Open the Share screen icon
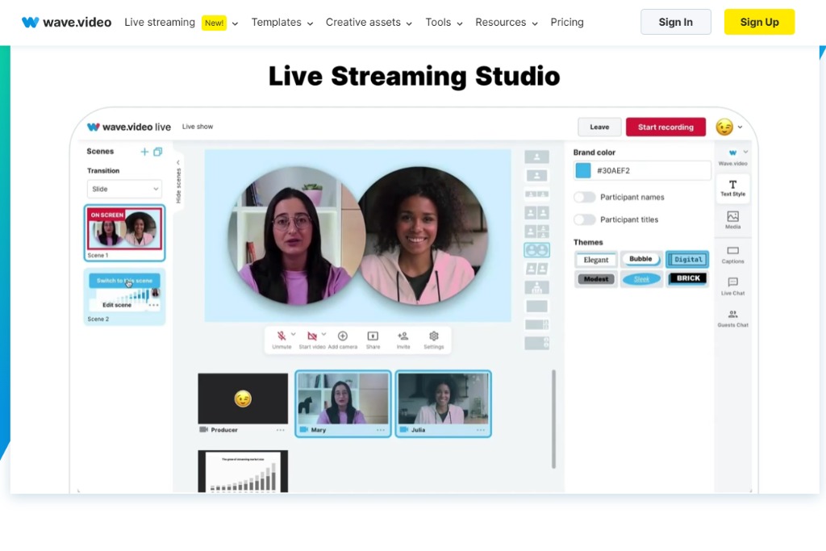 (x=373, y=336)
